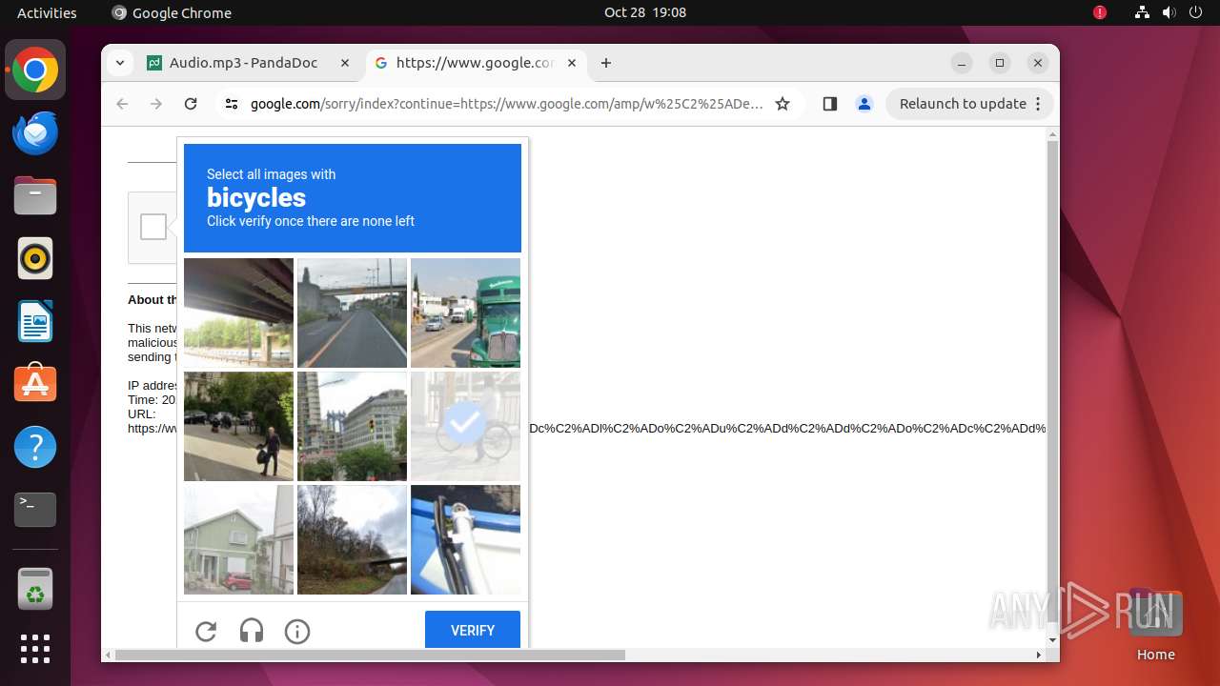The width and height of the screenshot is (1220, 686).
Task: Click the red notification indicator in top bar
Action: [1100, 12]
